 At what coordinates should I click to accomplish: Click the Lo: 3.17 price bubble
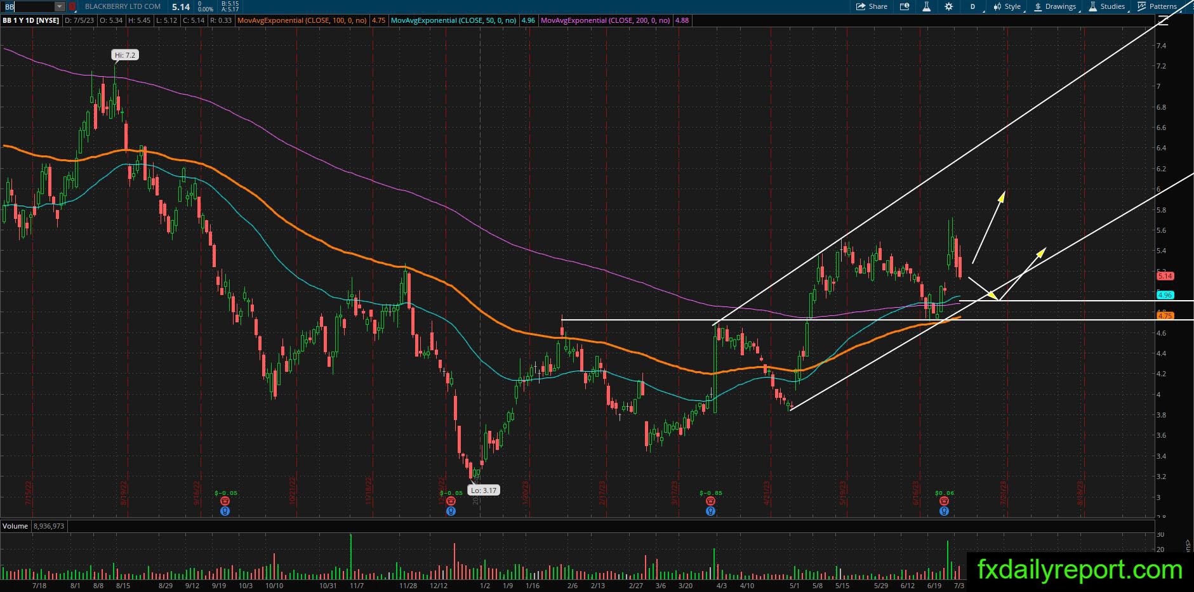tap(484, 490)
